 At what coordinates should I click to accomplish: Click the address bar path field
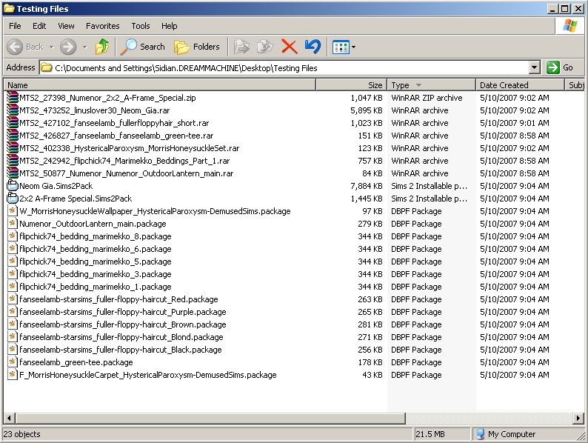pos(289,67)
